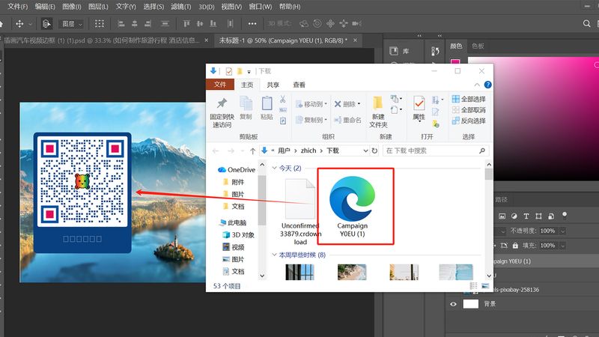Screen dimensions: 599x337
Task: Open the 不透明度 100% dropdown arrow
Action: coord(562,231)
